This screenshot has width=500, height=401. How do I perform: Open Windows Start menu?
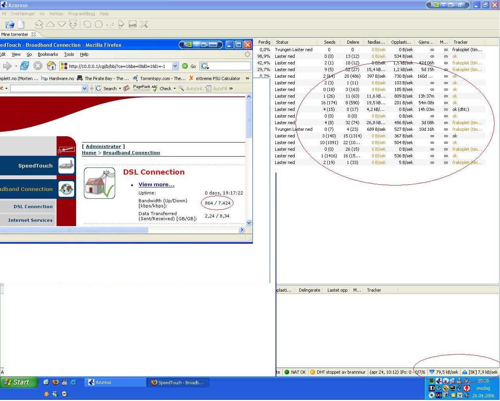(19, 382)
